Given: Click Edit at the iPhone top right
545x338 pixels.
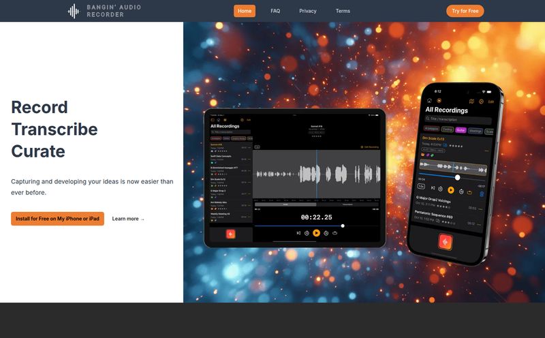Looking at the screenshot, I should [x=490, y=102].
